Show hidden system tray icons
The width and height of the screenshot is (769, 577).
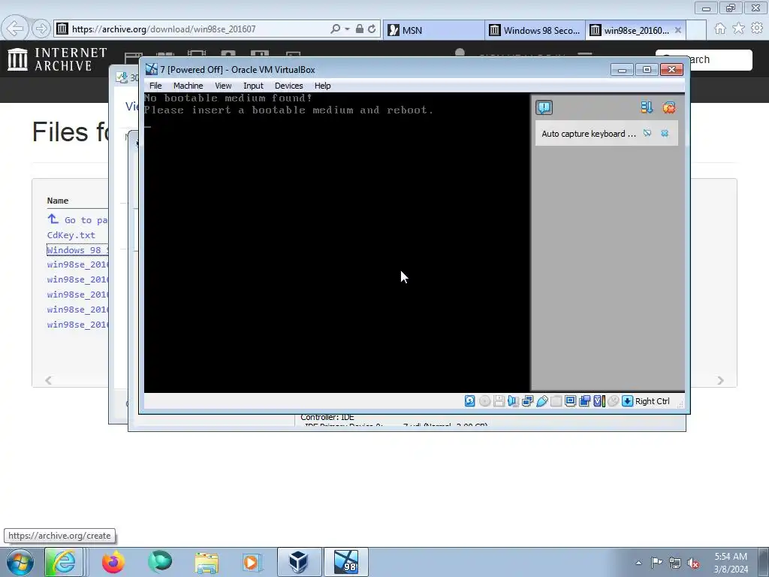[x=638, y=563]
